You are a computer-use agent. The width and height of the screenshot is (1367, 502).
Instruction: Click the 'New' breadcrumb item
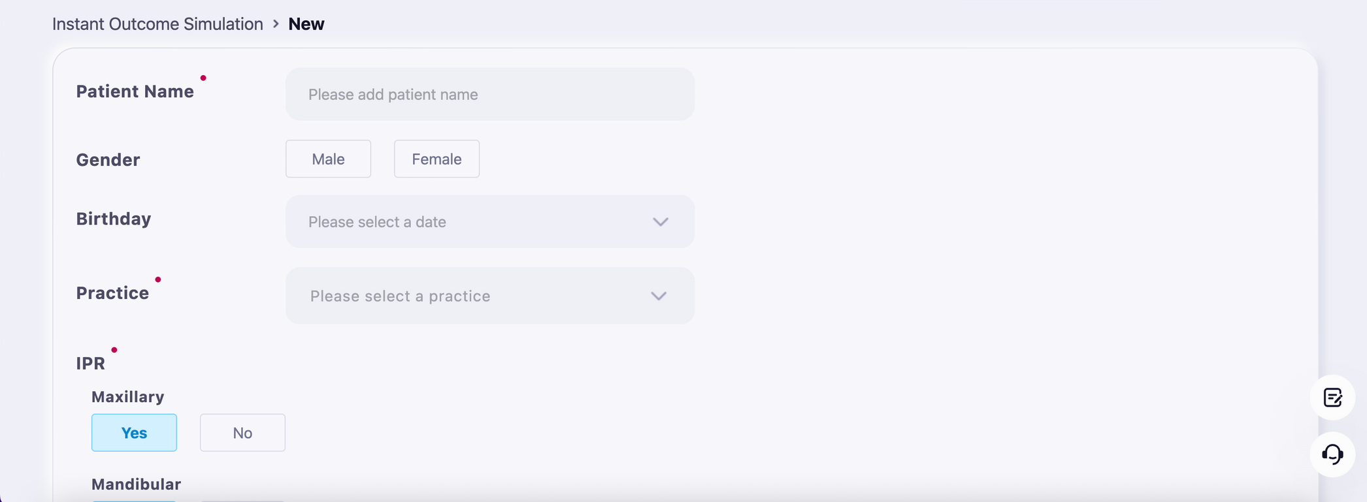pos(306,24)
